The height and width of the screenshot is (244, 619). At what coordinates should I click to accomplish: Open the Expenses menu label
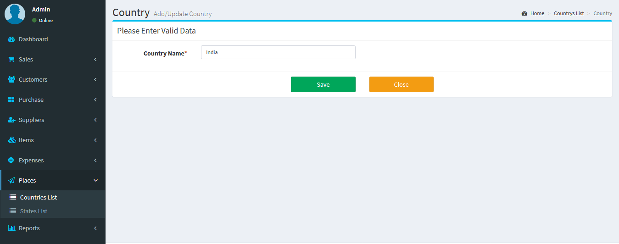(x=31, y=160)
